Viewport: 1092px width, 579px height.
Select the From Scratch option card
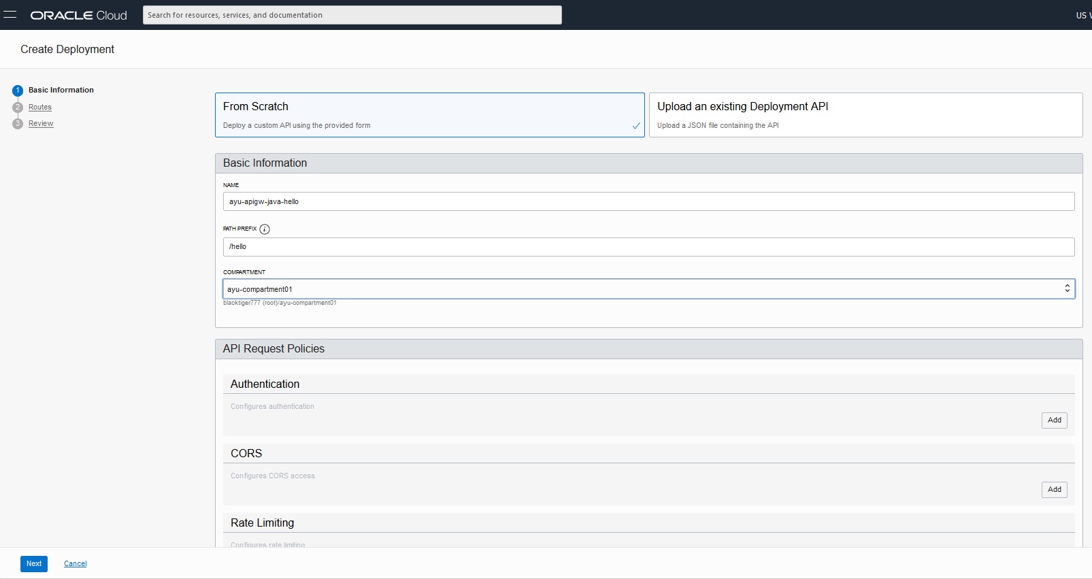429,115
